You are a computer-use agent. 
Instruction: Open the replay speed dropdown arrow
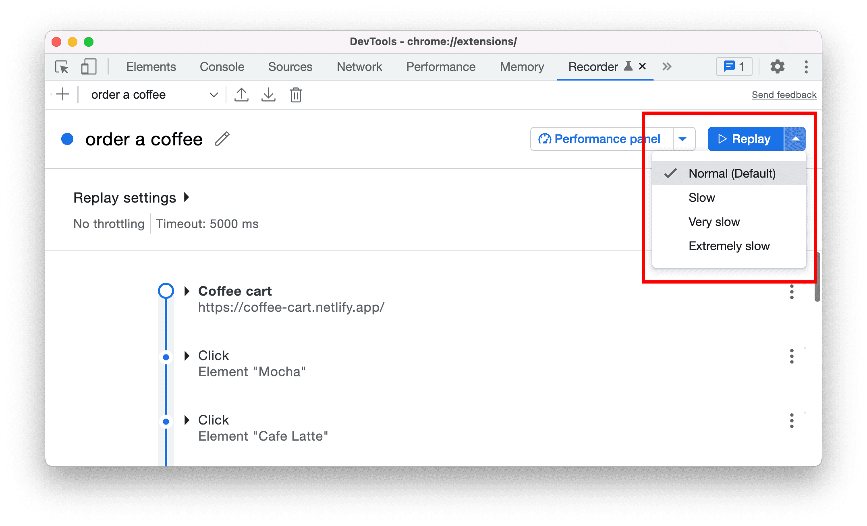click(794, 138)
